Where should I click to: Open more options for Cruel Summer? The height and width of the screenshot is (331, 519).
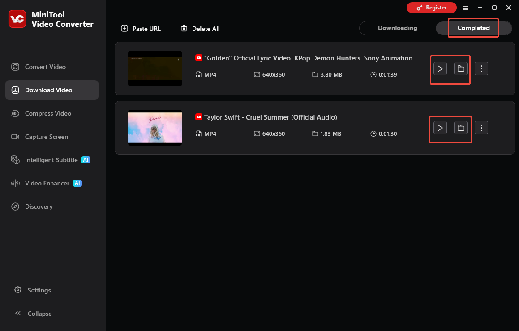pyautogui.click(x=481, y=128)
